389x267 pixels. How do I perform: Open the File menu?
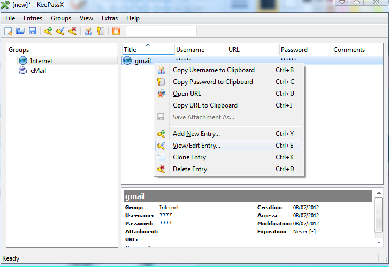click(10, 18)
